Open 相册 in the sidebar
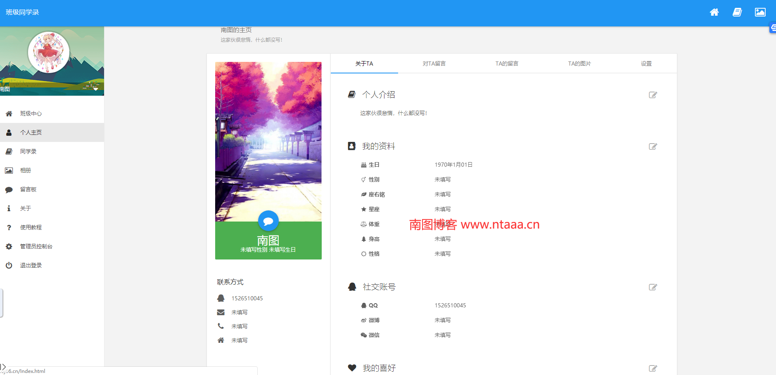Image resolution: width=776 pixels, height=375 pixels. coord(26,170)
